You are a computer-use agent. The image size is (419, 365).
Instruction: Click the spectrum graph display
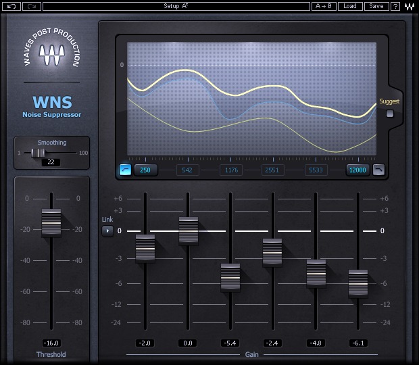coord(251,98)
